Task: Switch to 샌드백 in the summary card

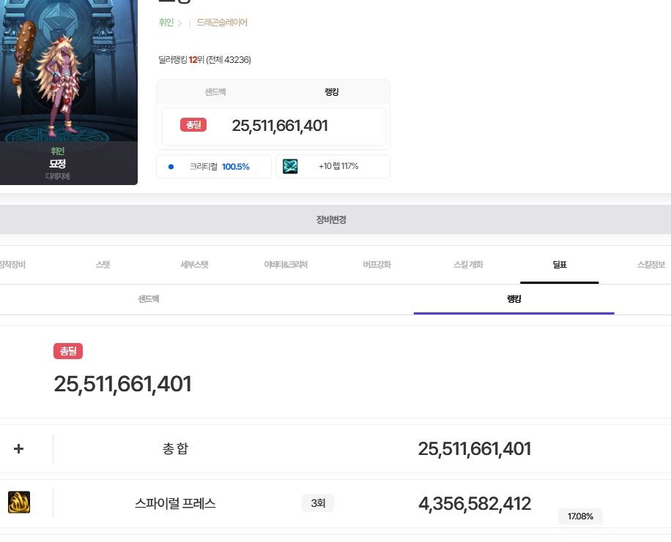Action: tap(215, 92)
